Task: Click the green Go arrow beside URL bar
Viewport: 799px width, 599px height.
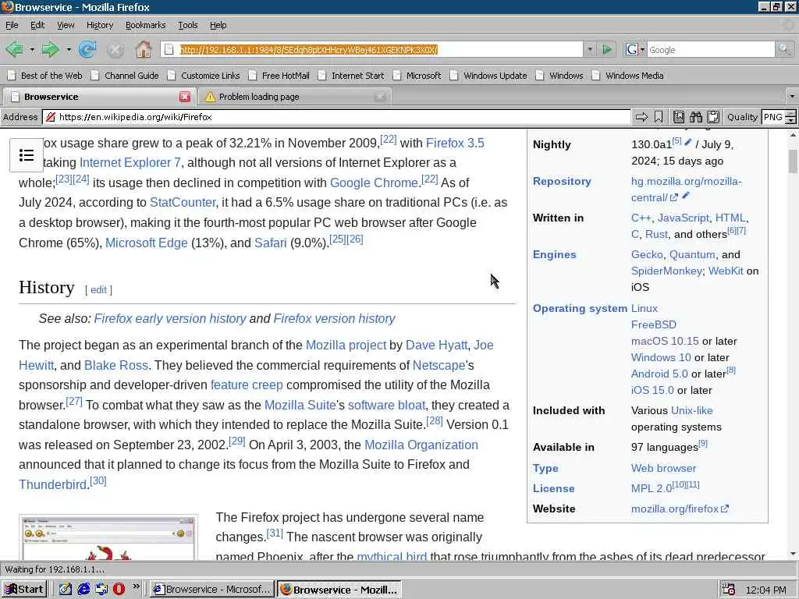Action: [x=606, y=49]
